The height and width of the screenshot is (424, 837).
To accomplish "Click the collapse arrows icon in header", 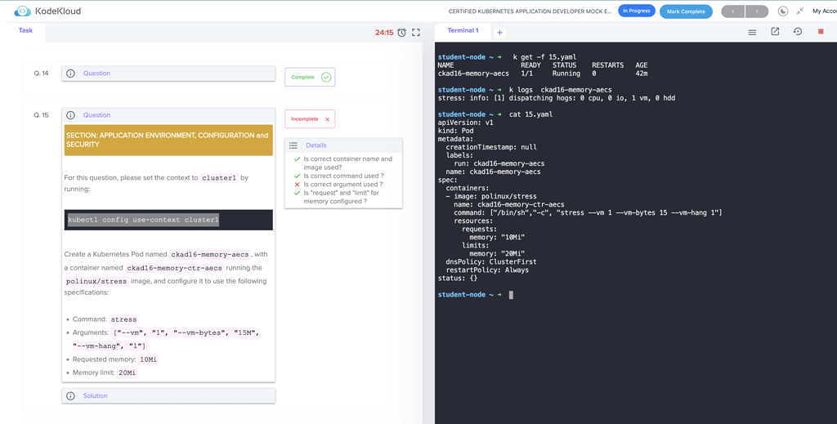I will tap(799, 11).
